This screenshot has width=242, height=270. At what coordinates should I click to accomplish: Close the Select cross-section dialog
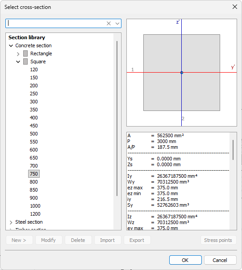[235, 7]
